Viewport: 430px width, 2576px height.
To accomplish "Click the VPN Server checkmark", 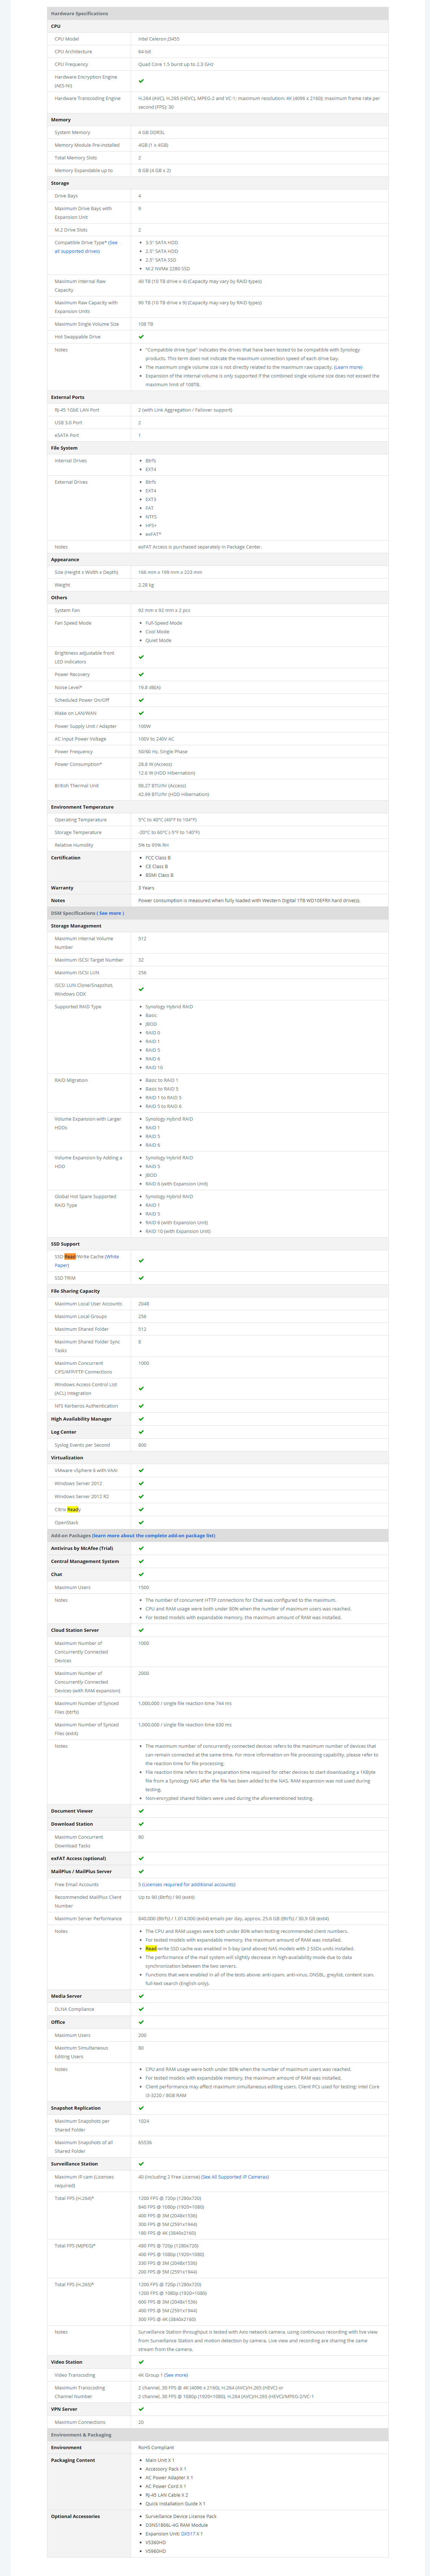I will (141, 2409).
